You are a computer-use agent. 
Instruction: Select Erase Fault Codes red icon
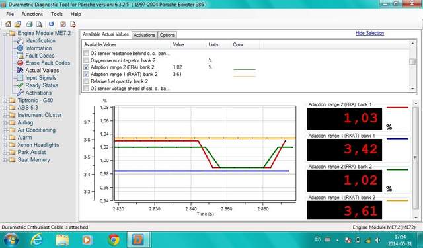(20, 63)
